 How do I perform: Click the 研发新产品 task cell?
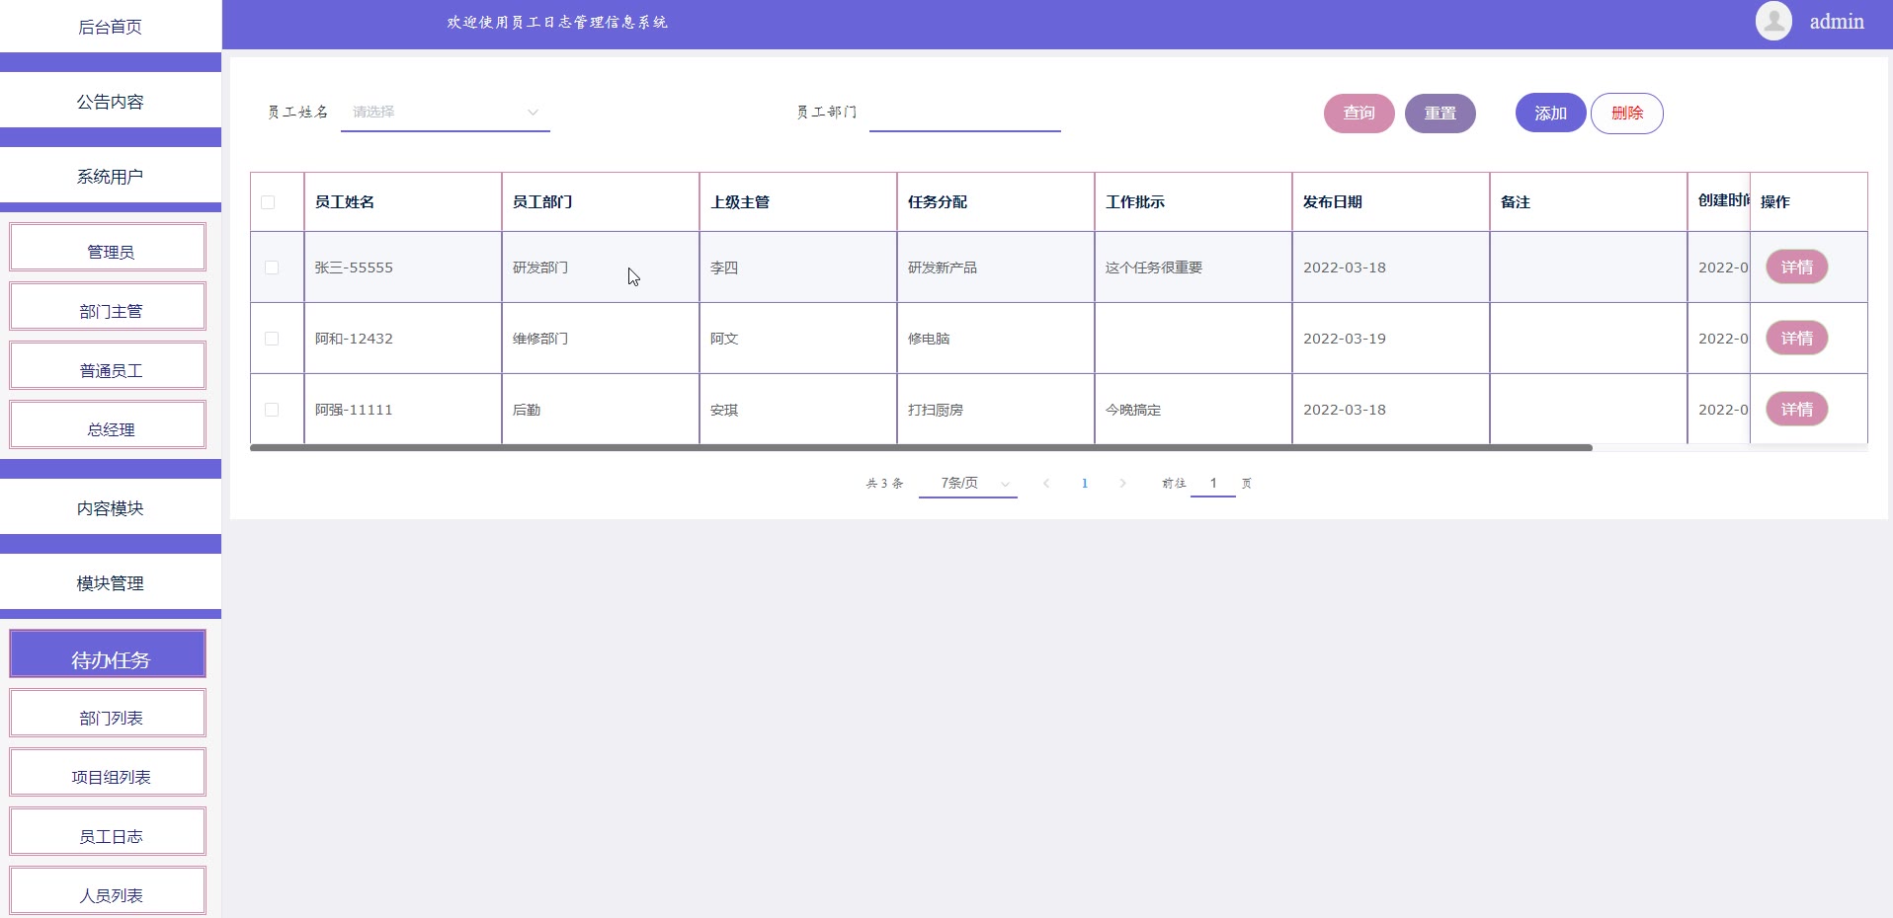(x=996, y=268)
